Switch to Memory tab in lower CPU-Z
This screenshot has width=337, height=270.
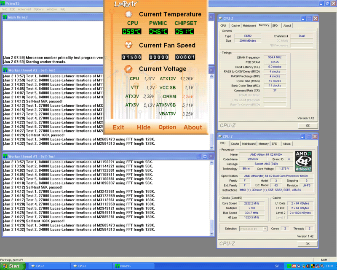(264, 143)
